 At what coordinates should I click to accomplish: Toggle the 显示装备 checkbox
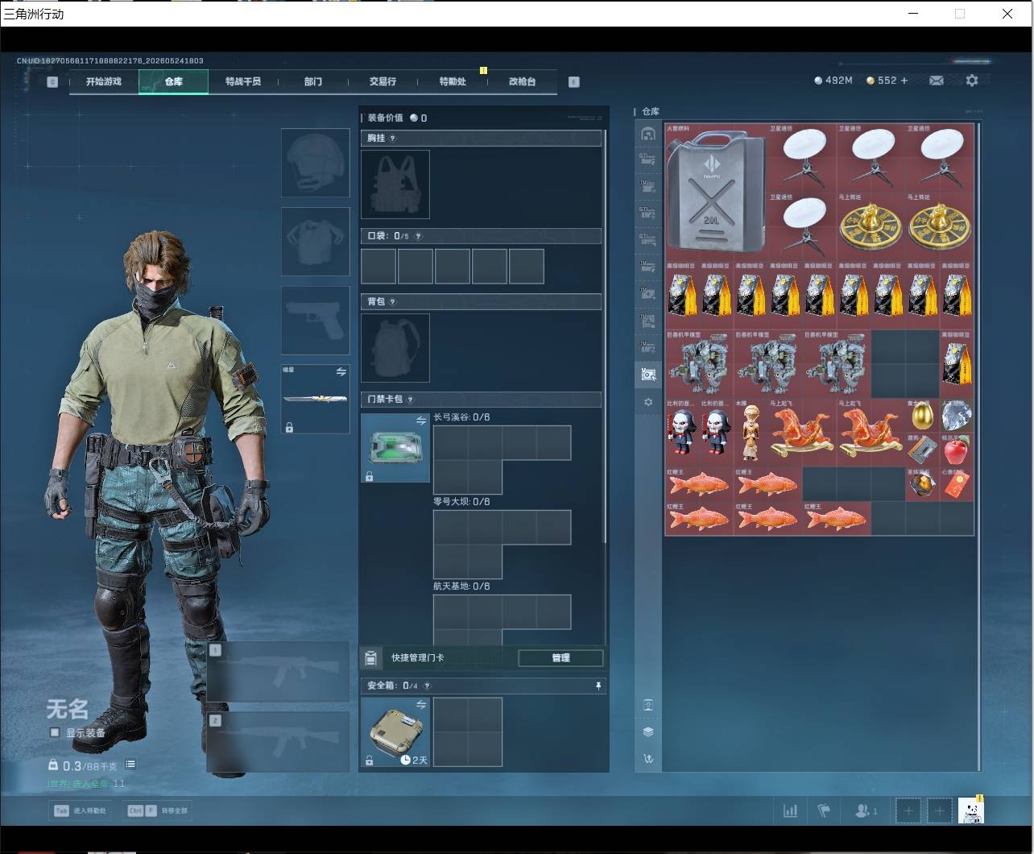[x=55, y=732]
